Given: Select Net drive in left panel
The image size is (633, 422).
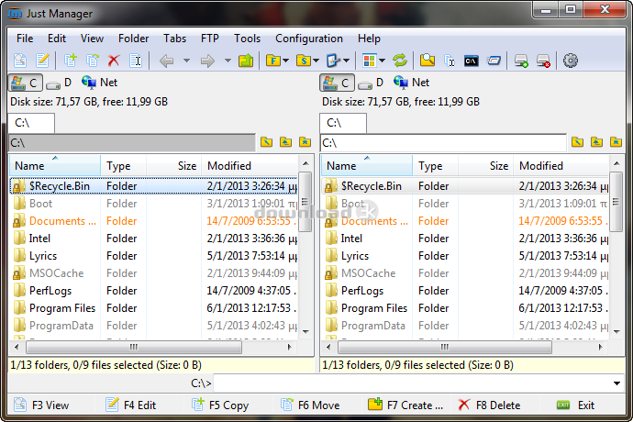Looking at the screenshot, I should coord(99,83).
